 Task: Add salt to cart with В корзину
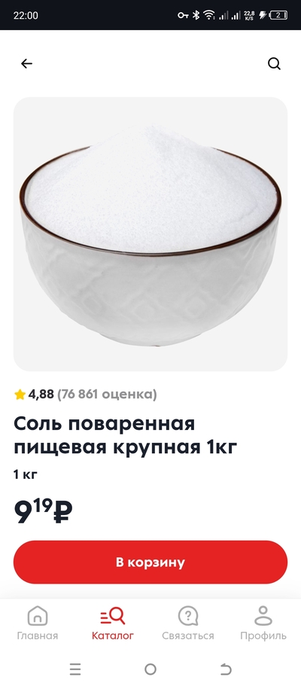(x=150, y=563)
